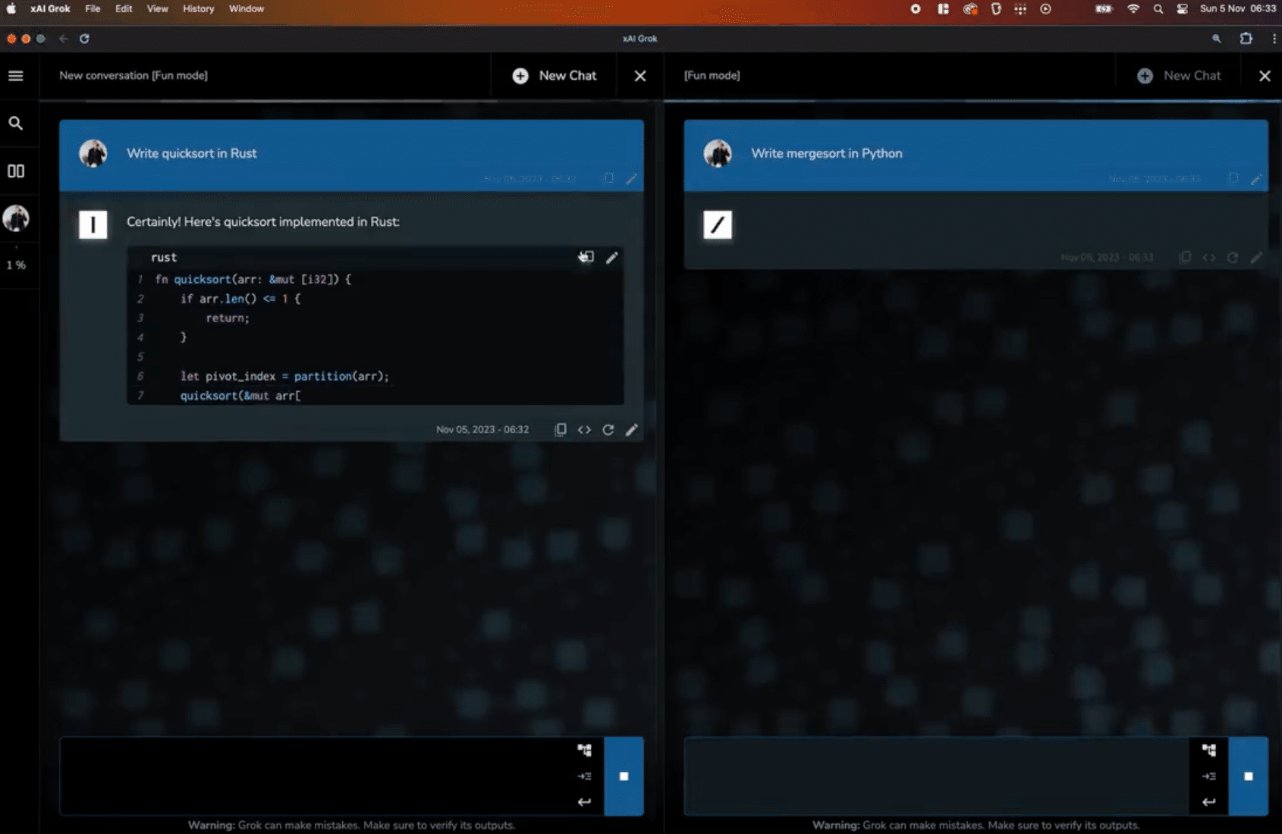Click the user avatar in sidebar

click(16, 218)
